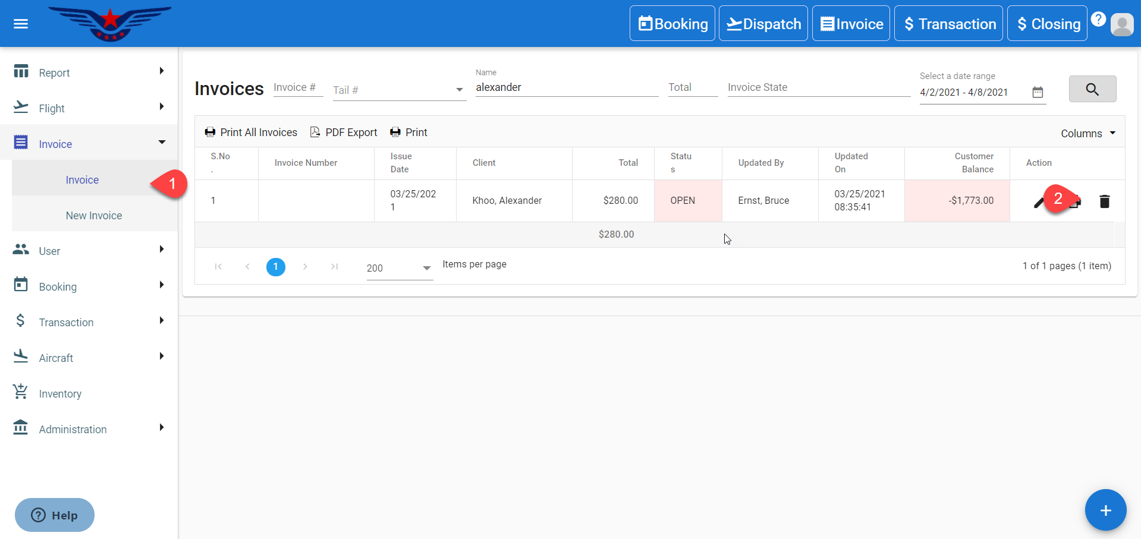This screenshot has width=1141, height=539.
Task: Expand the Report sidebar menu
Action: point(89,73)
